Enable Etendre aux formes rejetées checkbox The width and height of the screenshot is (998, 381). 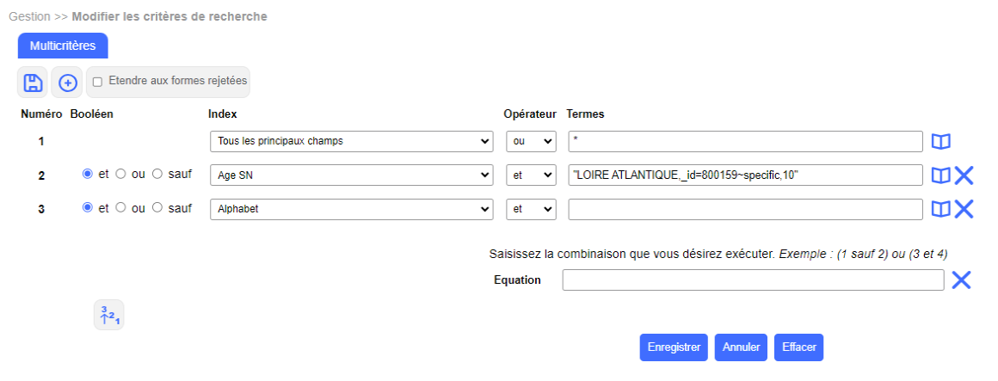pos(97,82)
